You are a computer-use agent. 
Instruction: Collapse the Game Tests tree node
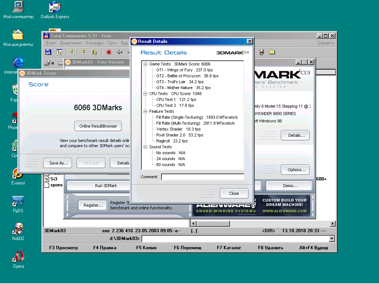point(145,64)
